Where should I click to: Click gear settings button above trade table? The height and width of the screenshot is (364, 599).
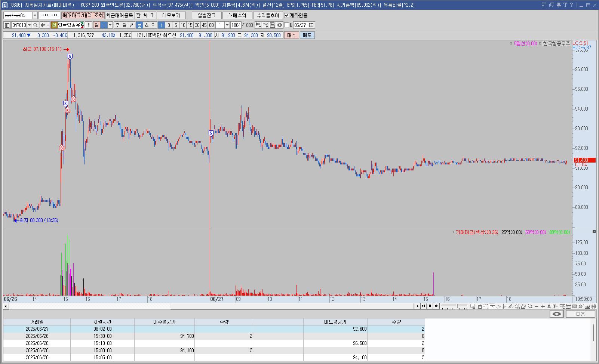[557, 314]
